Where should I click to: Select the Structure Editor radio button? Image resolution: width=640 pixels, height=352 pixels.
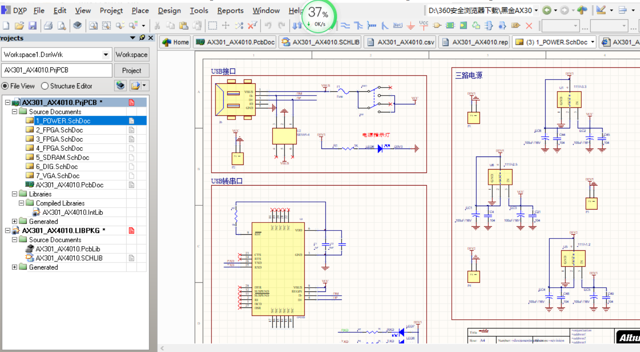pyautogui.click(x=45, y=86)
